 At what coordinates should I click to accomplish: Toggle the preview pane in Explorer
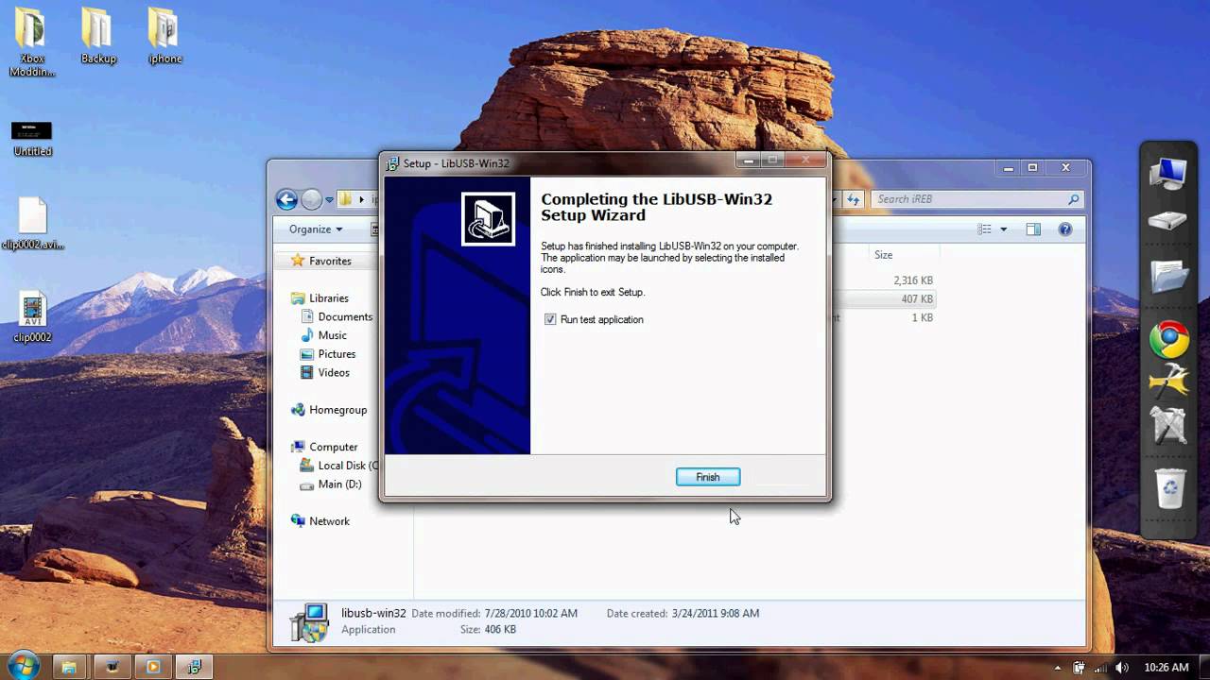[x=1033, y=229]
